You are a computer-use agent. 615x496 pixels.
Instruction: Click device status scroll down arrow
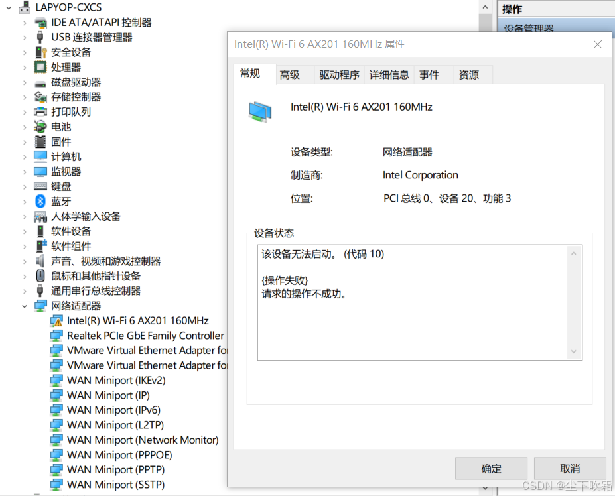[574, 351]
